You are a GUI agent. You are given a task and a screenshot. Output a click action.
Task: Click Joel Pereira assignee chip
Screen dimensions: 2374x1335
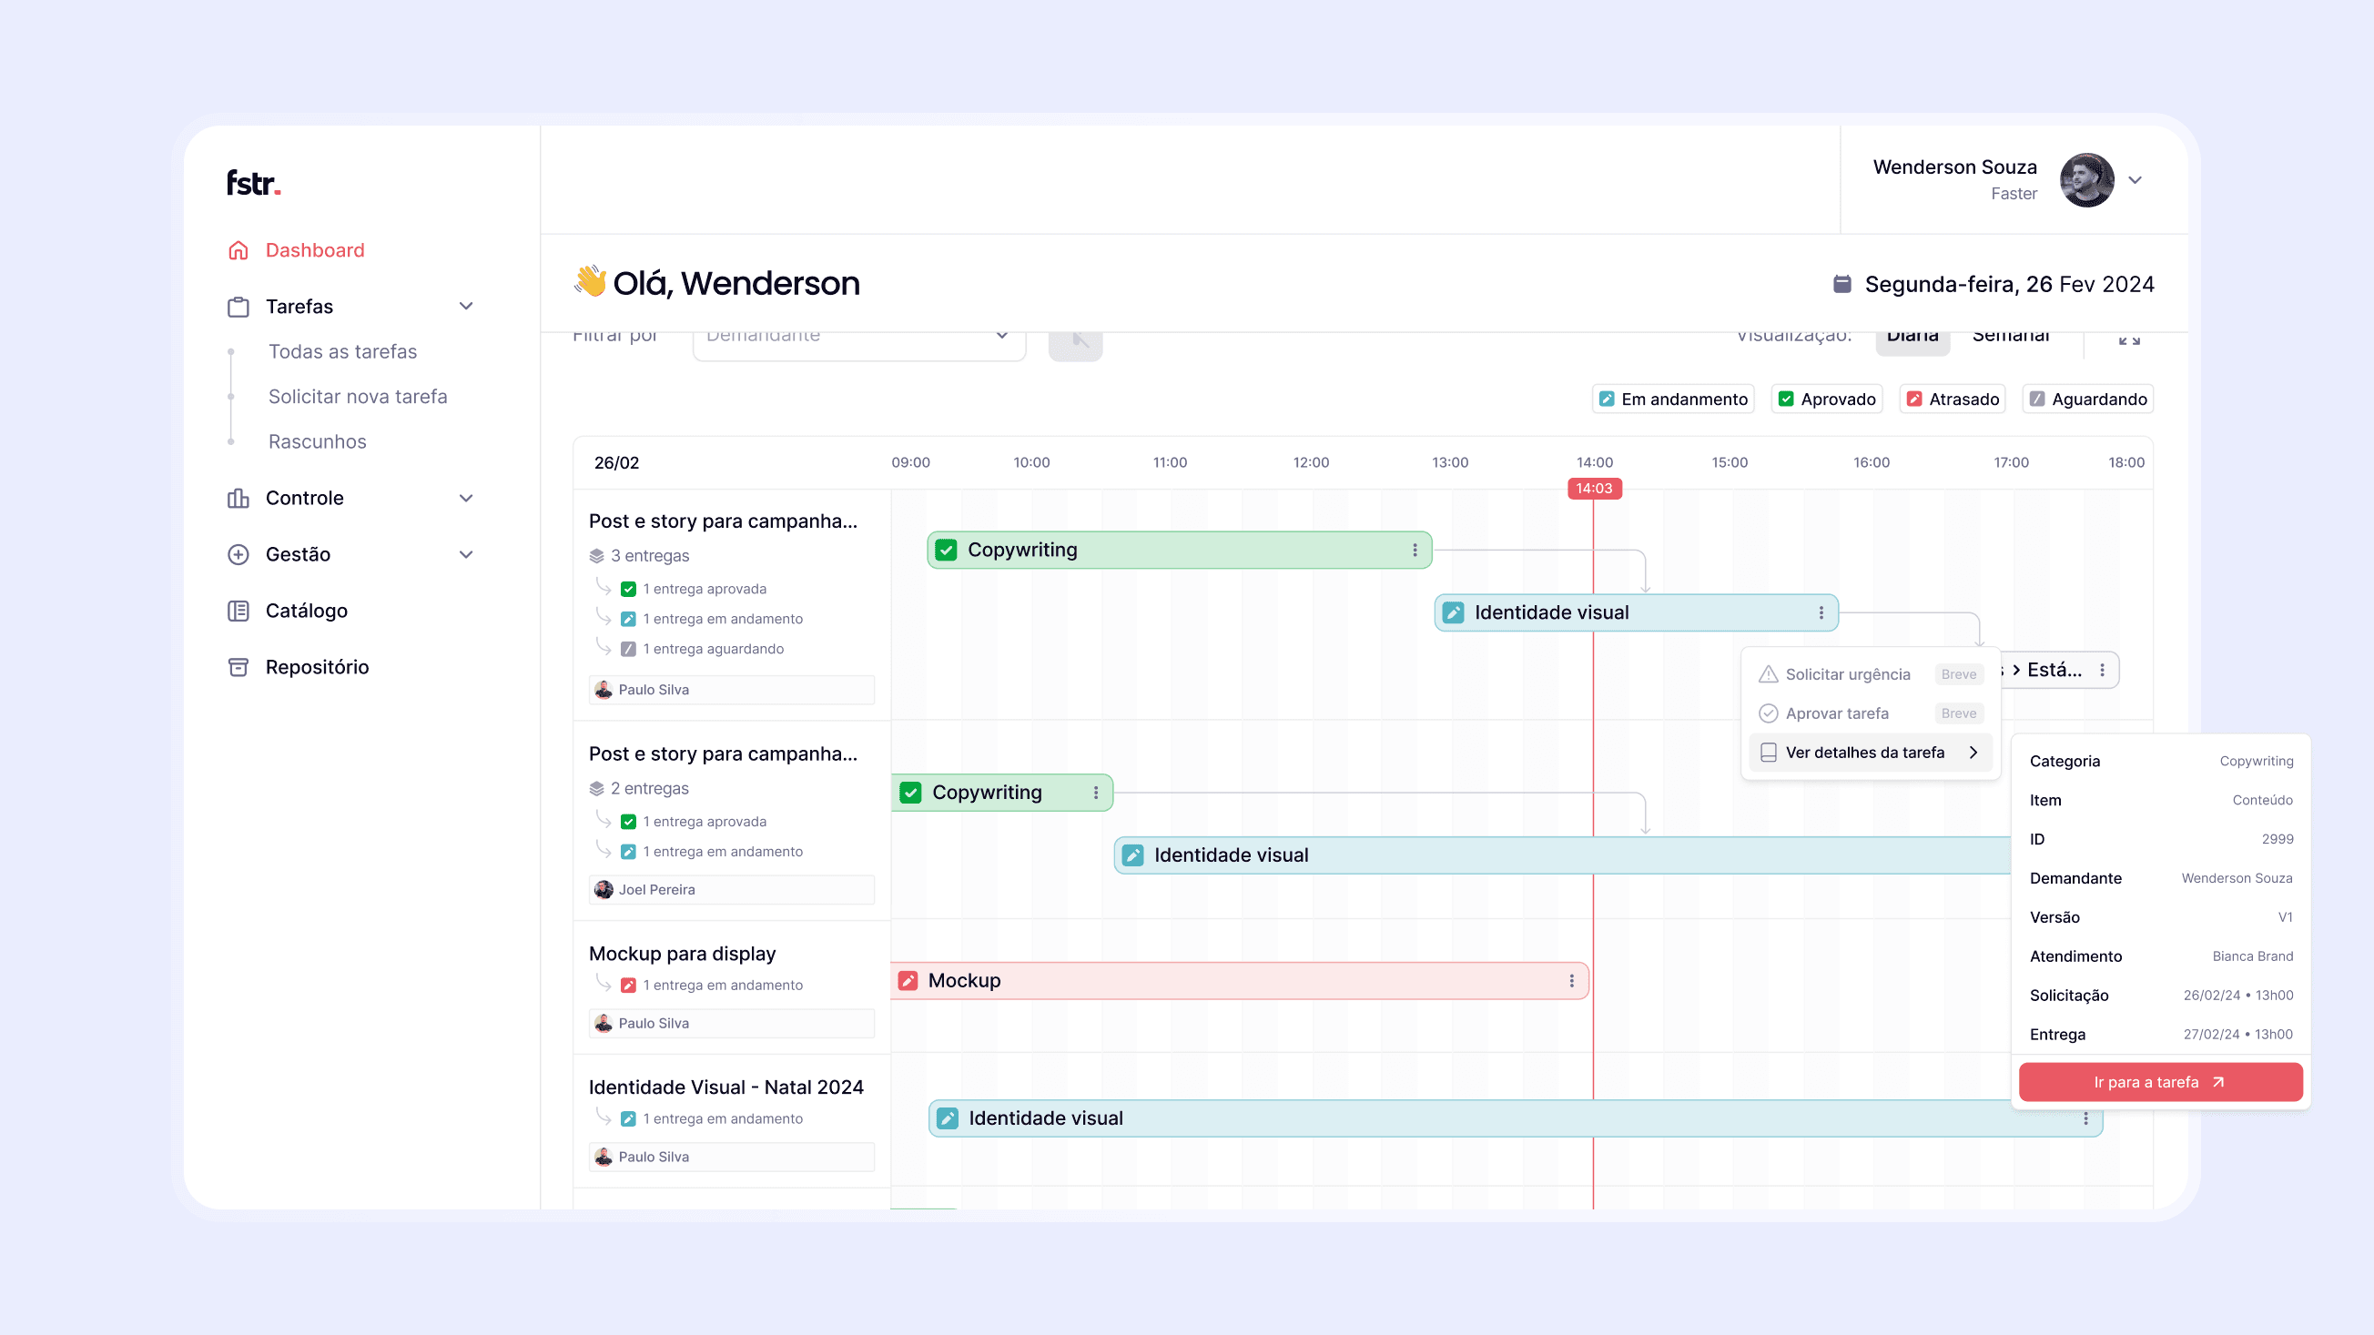coord(732,890)
